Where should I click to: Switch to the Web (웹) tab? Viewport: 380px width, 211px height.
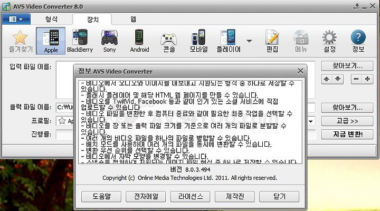tap(133, 19)
